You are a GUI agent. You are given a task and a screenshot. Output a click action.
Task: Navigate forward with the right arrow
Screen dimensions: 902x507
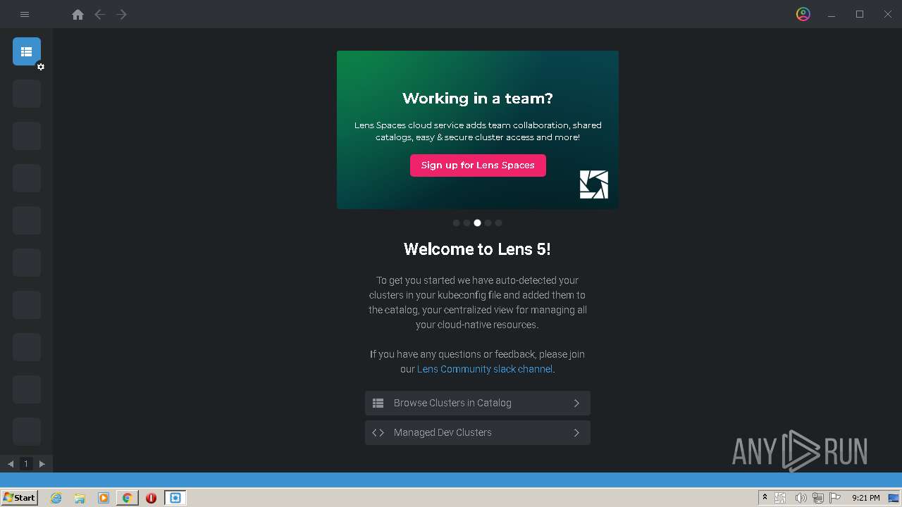coord(122,14)
